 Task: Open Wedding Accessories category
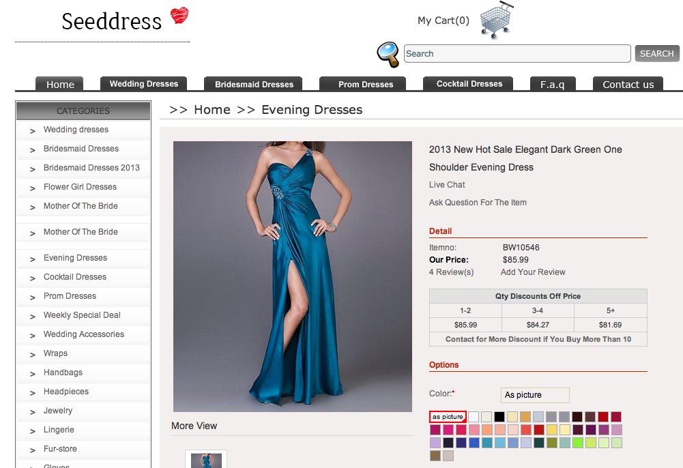84,334
